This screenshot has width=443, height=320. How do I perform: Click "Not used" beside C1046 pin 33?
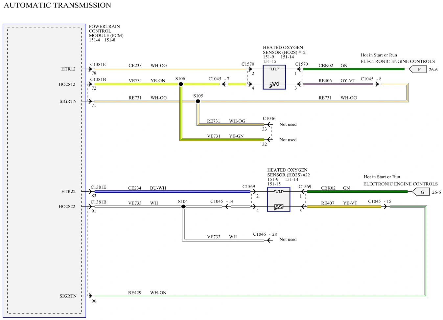(x=288, y=124)
